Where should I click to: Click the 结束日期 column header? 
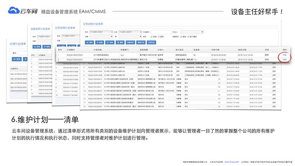pyautogui.click(x=242, y=50)
